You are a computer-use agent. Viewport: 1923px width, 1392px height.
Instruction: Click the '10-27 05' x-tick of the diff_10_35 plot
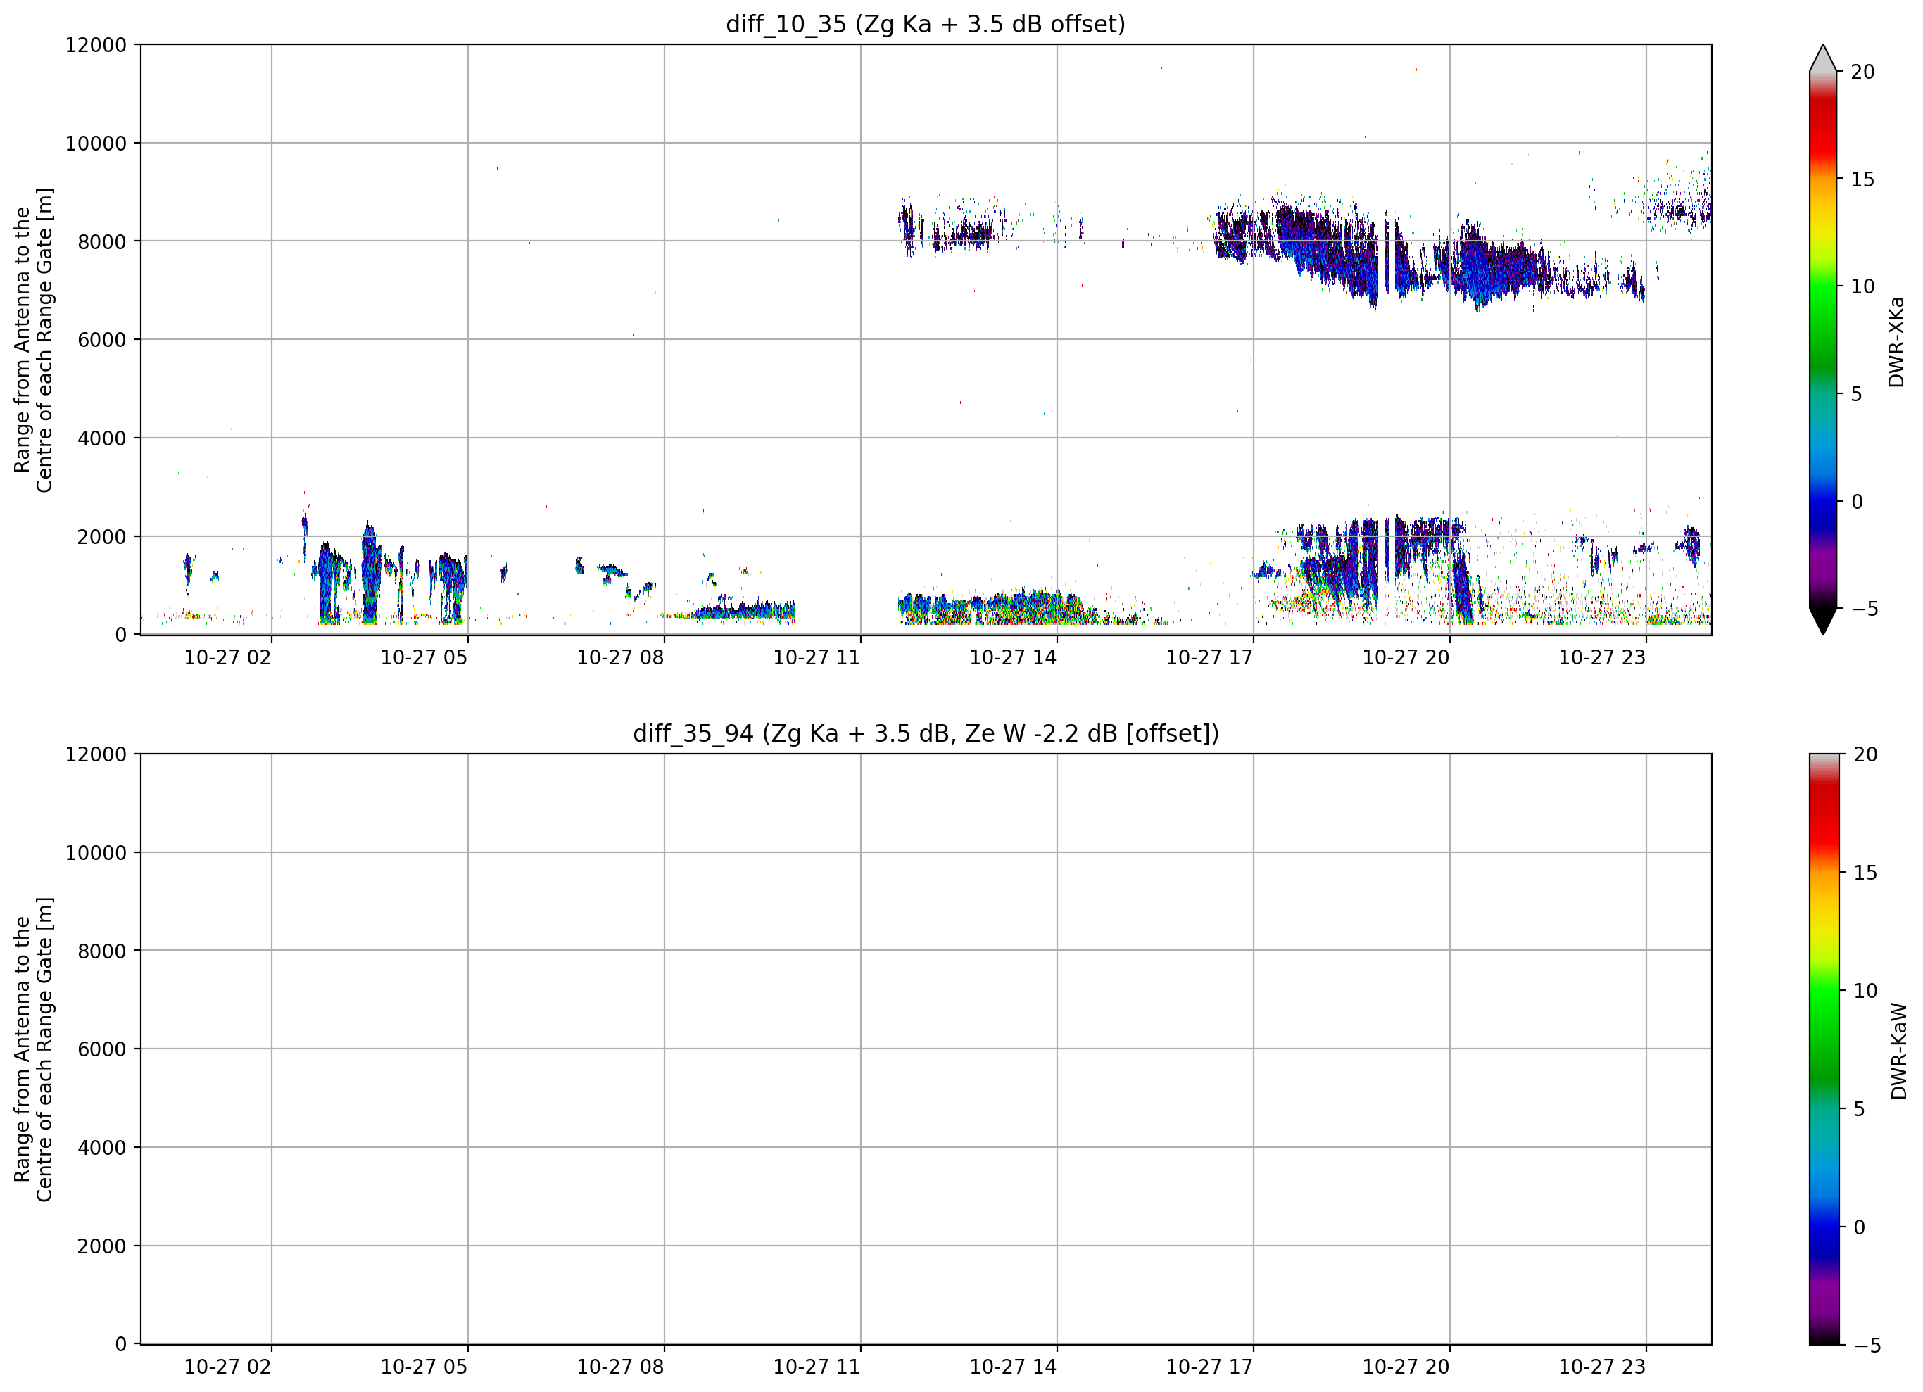click(424, 658)
